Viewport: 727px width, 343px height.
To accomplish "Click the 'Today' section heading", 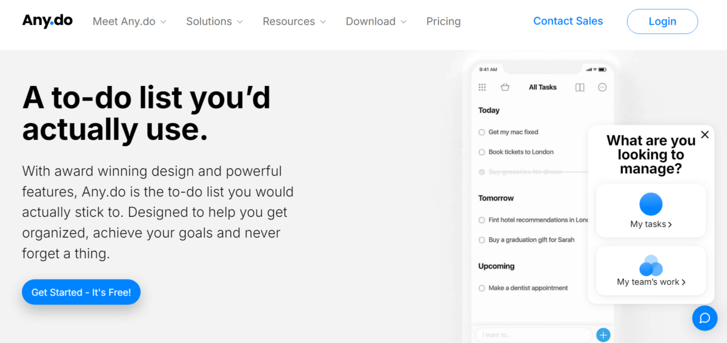I will click(x=489, y=110).
